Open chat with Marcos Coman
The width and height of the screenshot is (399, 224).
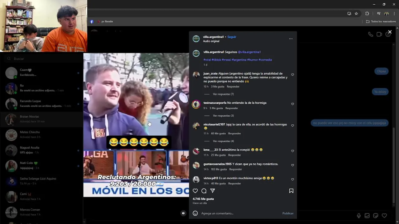pos(42,212)
